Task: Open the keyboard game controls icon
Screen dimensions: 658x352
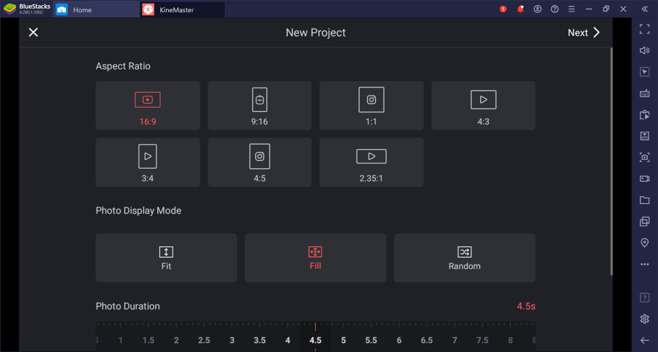Action: (x=645, y=93)
